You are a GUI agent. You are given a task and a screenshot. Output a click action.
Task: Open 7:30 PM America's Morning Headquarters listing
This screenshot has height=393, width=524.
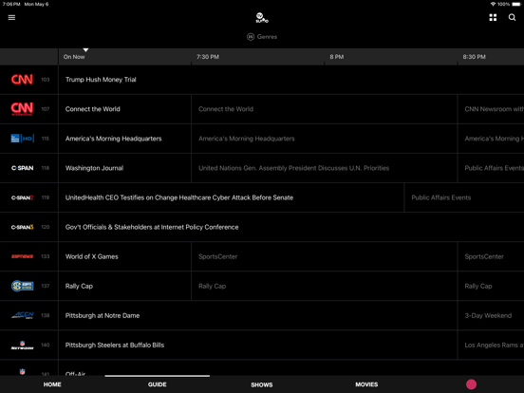click(x=324, y=139)
